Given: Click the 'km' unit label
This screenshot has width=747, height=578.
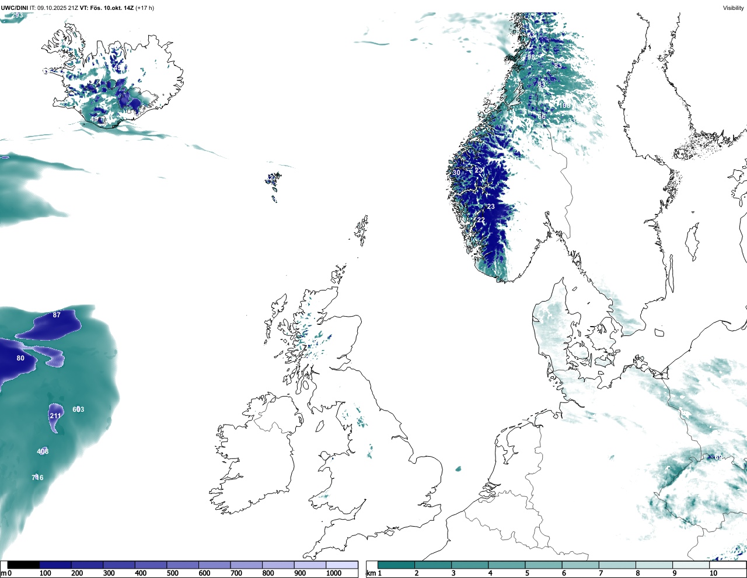Looking at the screenshot, I should click(371, 573).
